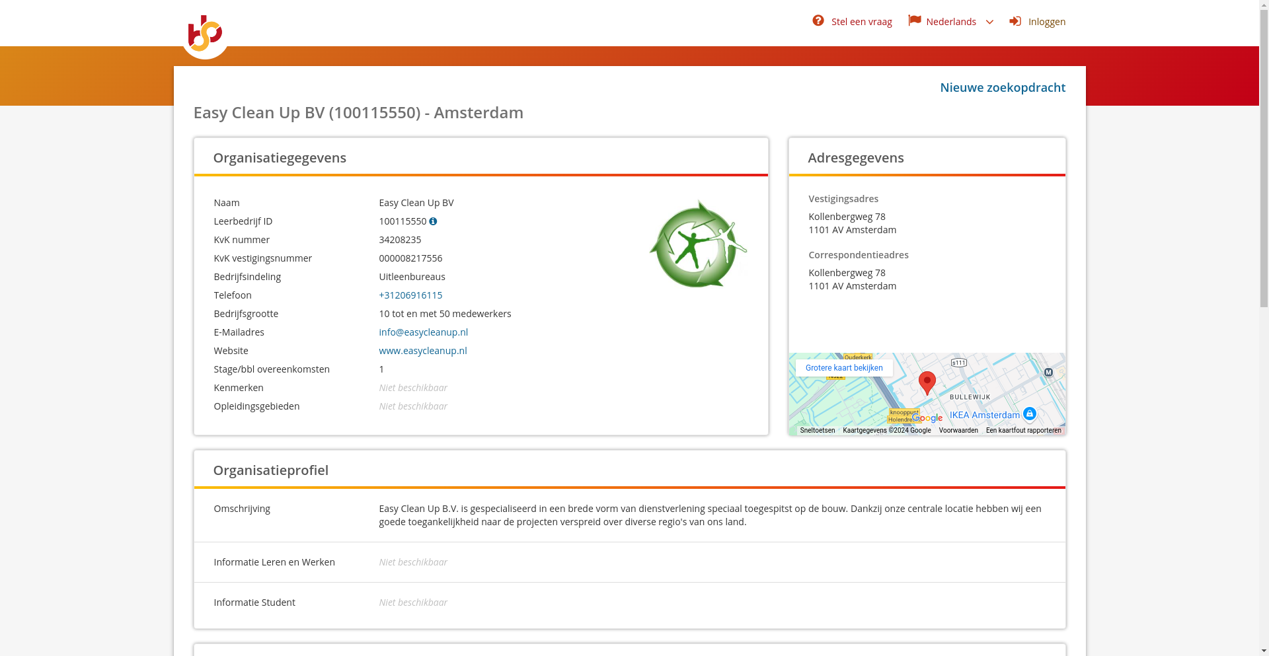Open the info@easycleanup.nl email link
Screen dimensions: 1269x656
tap(423, 332)
